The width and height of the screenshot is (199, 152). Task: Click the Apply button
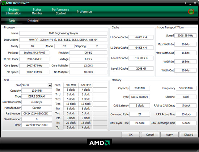(169, 135)
